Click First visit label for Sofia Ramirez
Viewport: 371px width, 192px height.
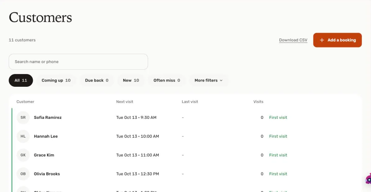(278, 117)
